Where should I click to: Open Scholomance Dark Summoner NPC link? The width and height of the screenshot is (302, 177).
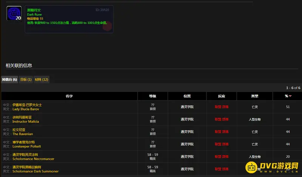(x=35, y=171)
